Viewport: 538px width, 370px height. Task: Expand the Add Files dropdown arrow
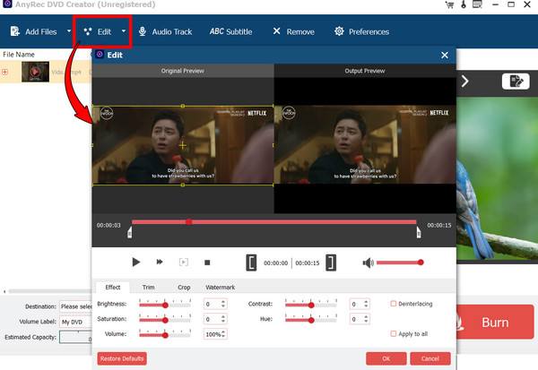point(69,31)
